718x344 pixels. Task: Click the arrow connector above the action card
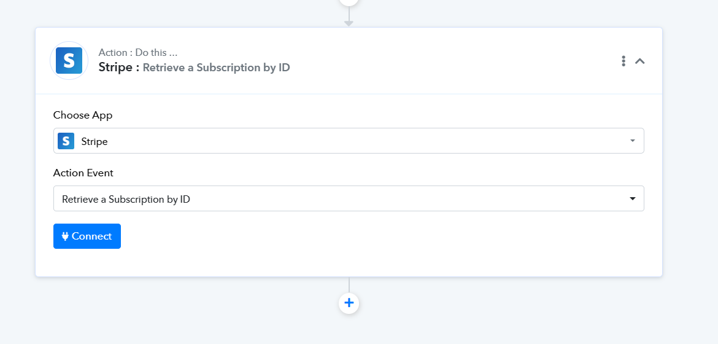tap(349, 17)
